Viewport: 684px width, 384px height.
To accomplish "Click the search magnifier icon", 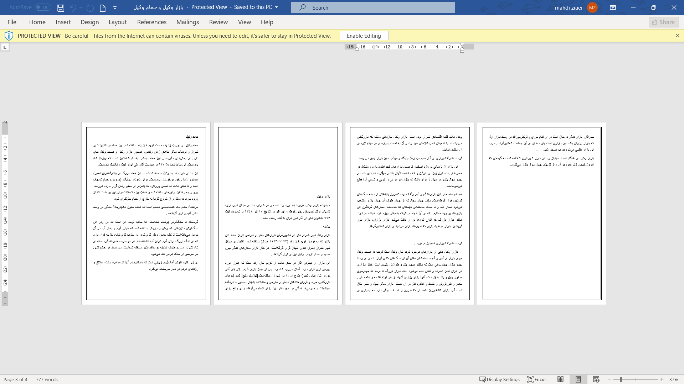I will pos(303,7).
